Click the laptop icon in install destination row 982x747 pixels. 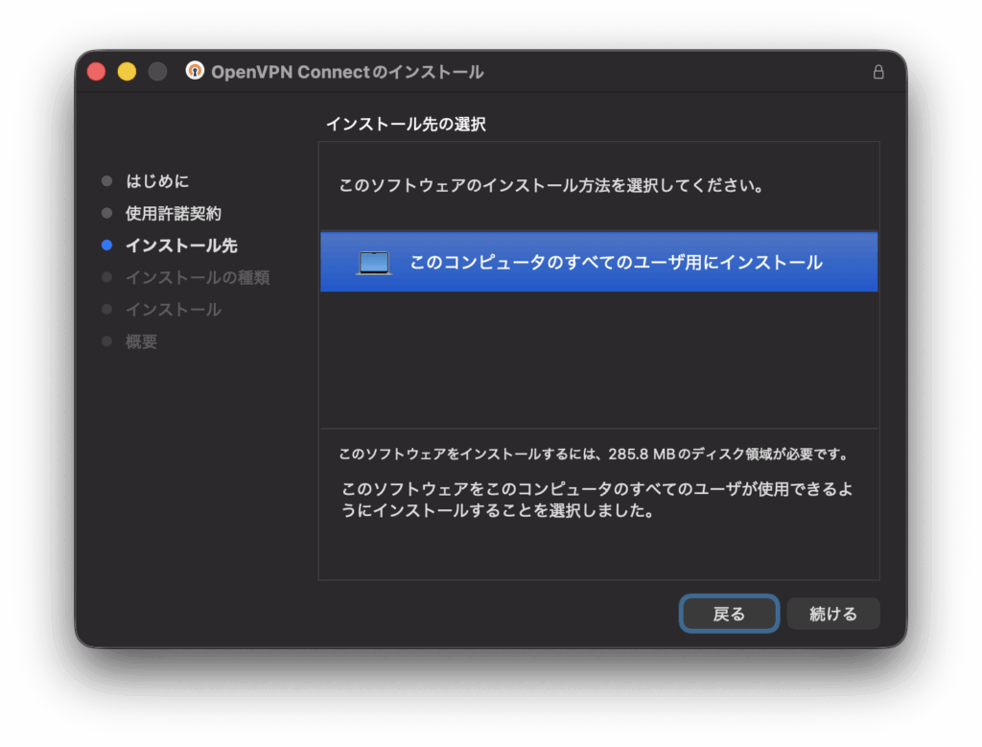pyautogui.click(x=374, y=262)
